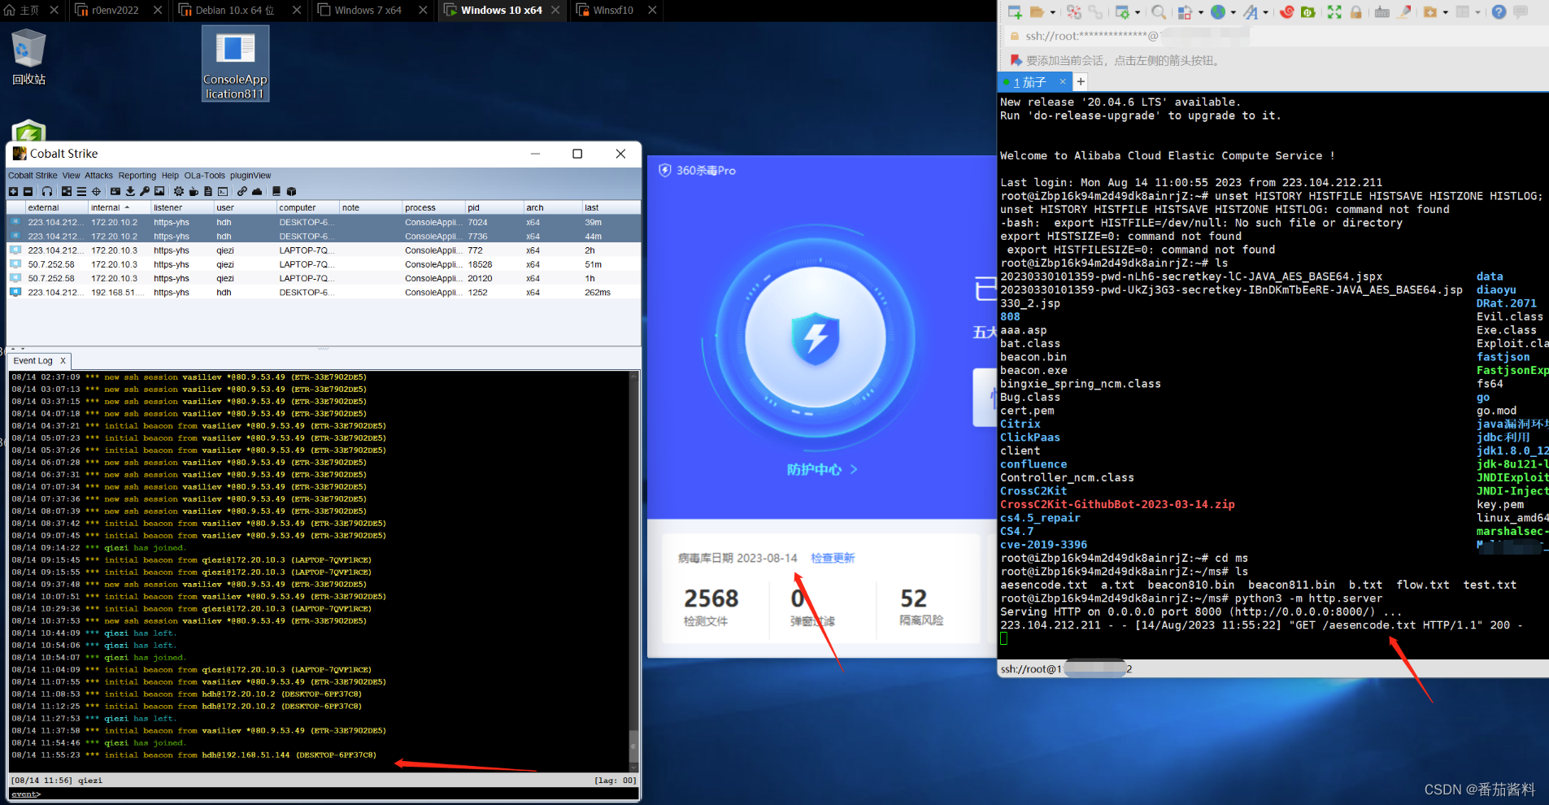
Task: Switch to pivot graph view icon
Action: pyautogui.click(x=67, y=192)
